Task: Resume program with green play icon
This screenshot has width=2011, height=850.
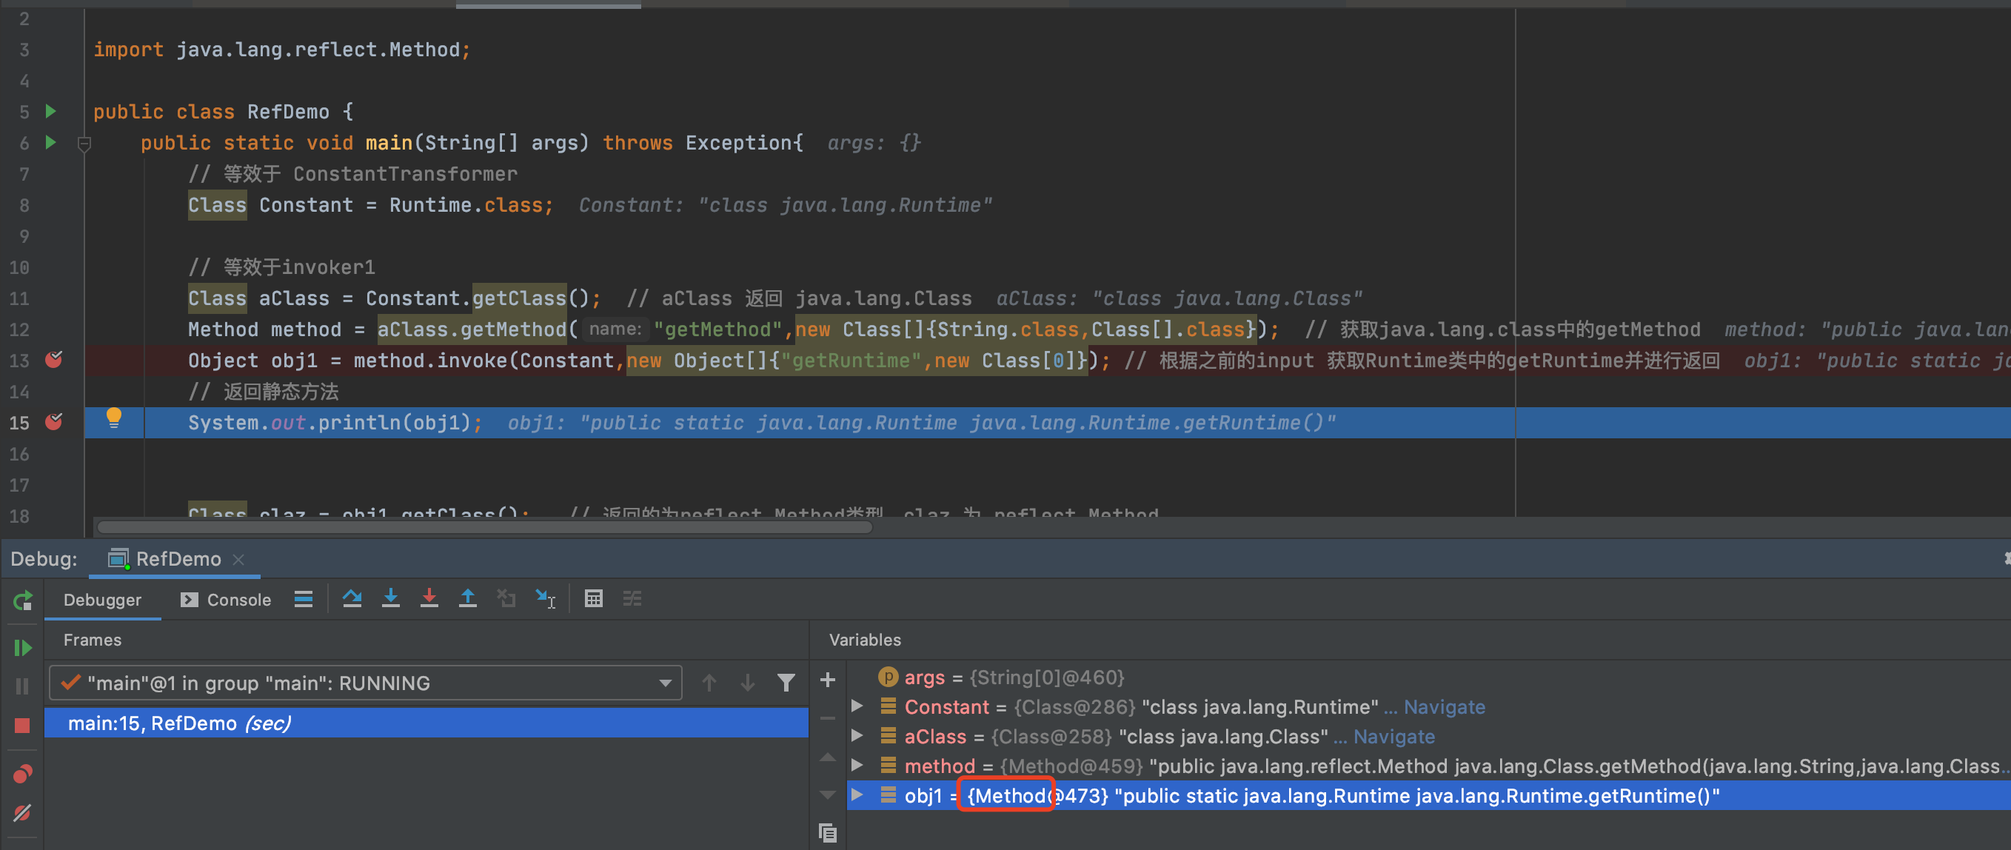Action: (22, 647)
